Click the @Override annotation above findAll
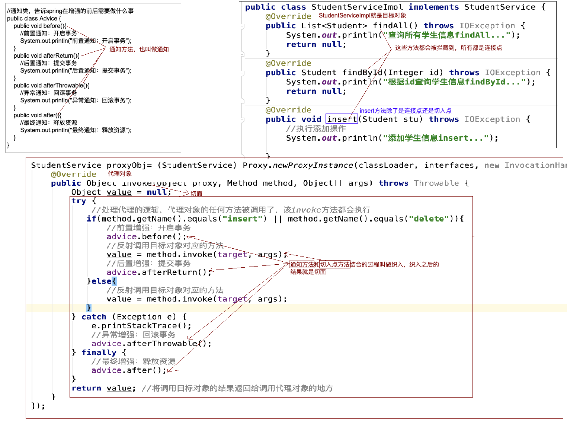This screenshot has width=567, height=424. click(x=289, y=16)
